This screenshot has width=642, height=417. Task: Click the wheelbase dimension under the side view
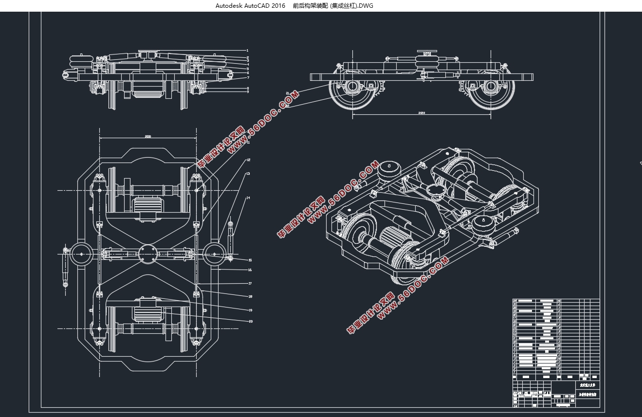(x=422, y=112)
